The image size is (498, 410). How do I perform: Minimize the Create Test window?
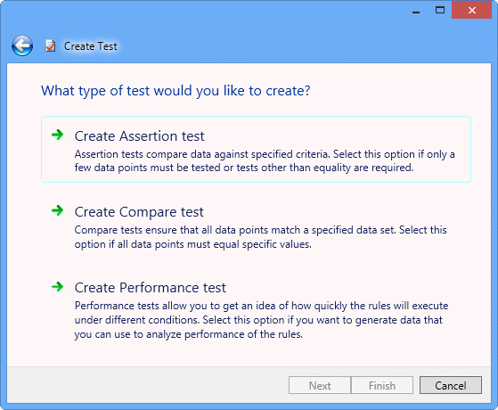[x=416, y=11]
